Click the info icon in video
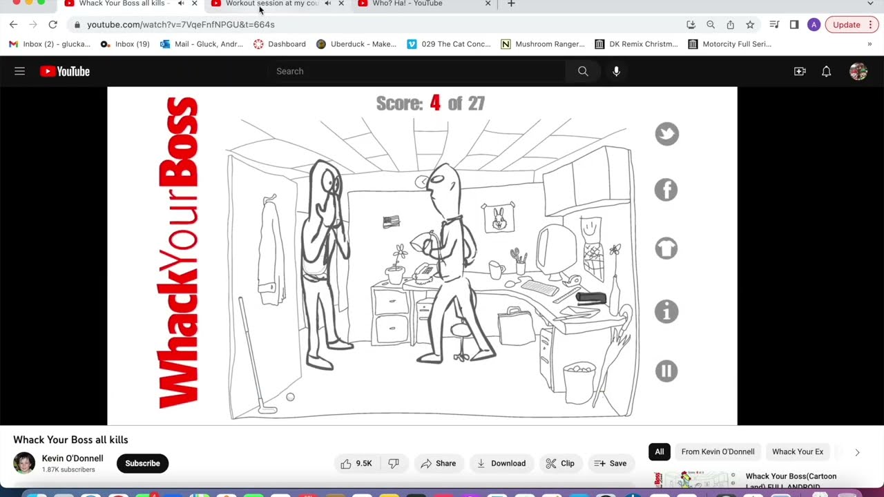The width and height of the screenshot is (884, 497). tap(666, 312)
